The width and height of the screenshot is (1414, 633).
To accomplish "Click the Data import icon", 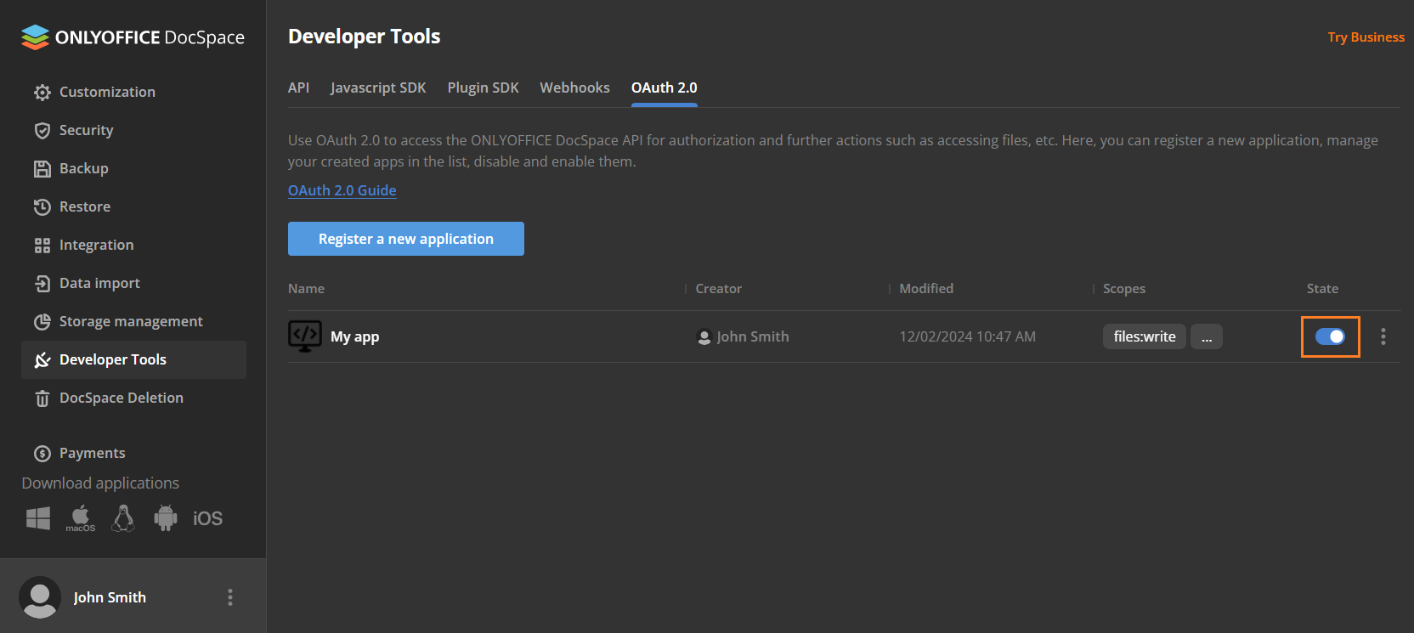I will 42,283.
